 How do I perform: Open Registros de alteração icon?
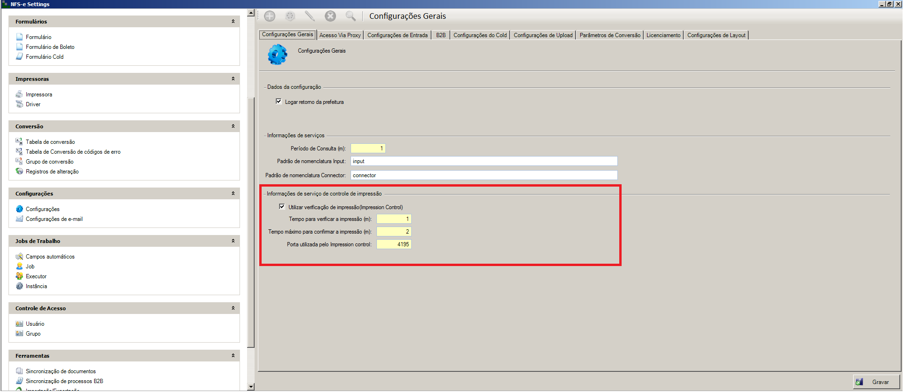(19, 171)
